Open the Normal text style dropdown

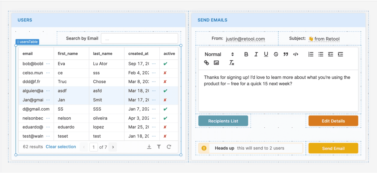(219, 54)
